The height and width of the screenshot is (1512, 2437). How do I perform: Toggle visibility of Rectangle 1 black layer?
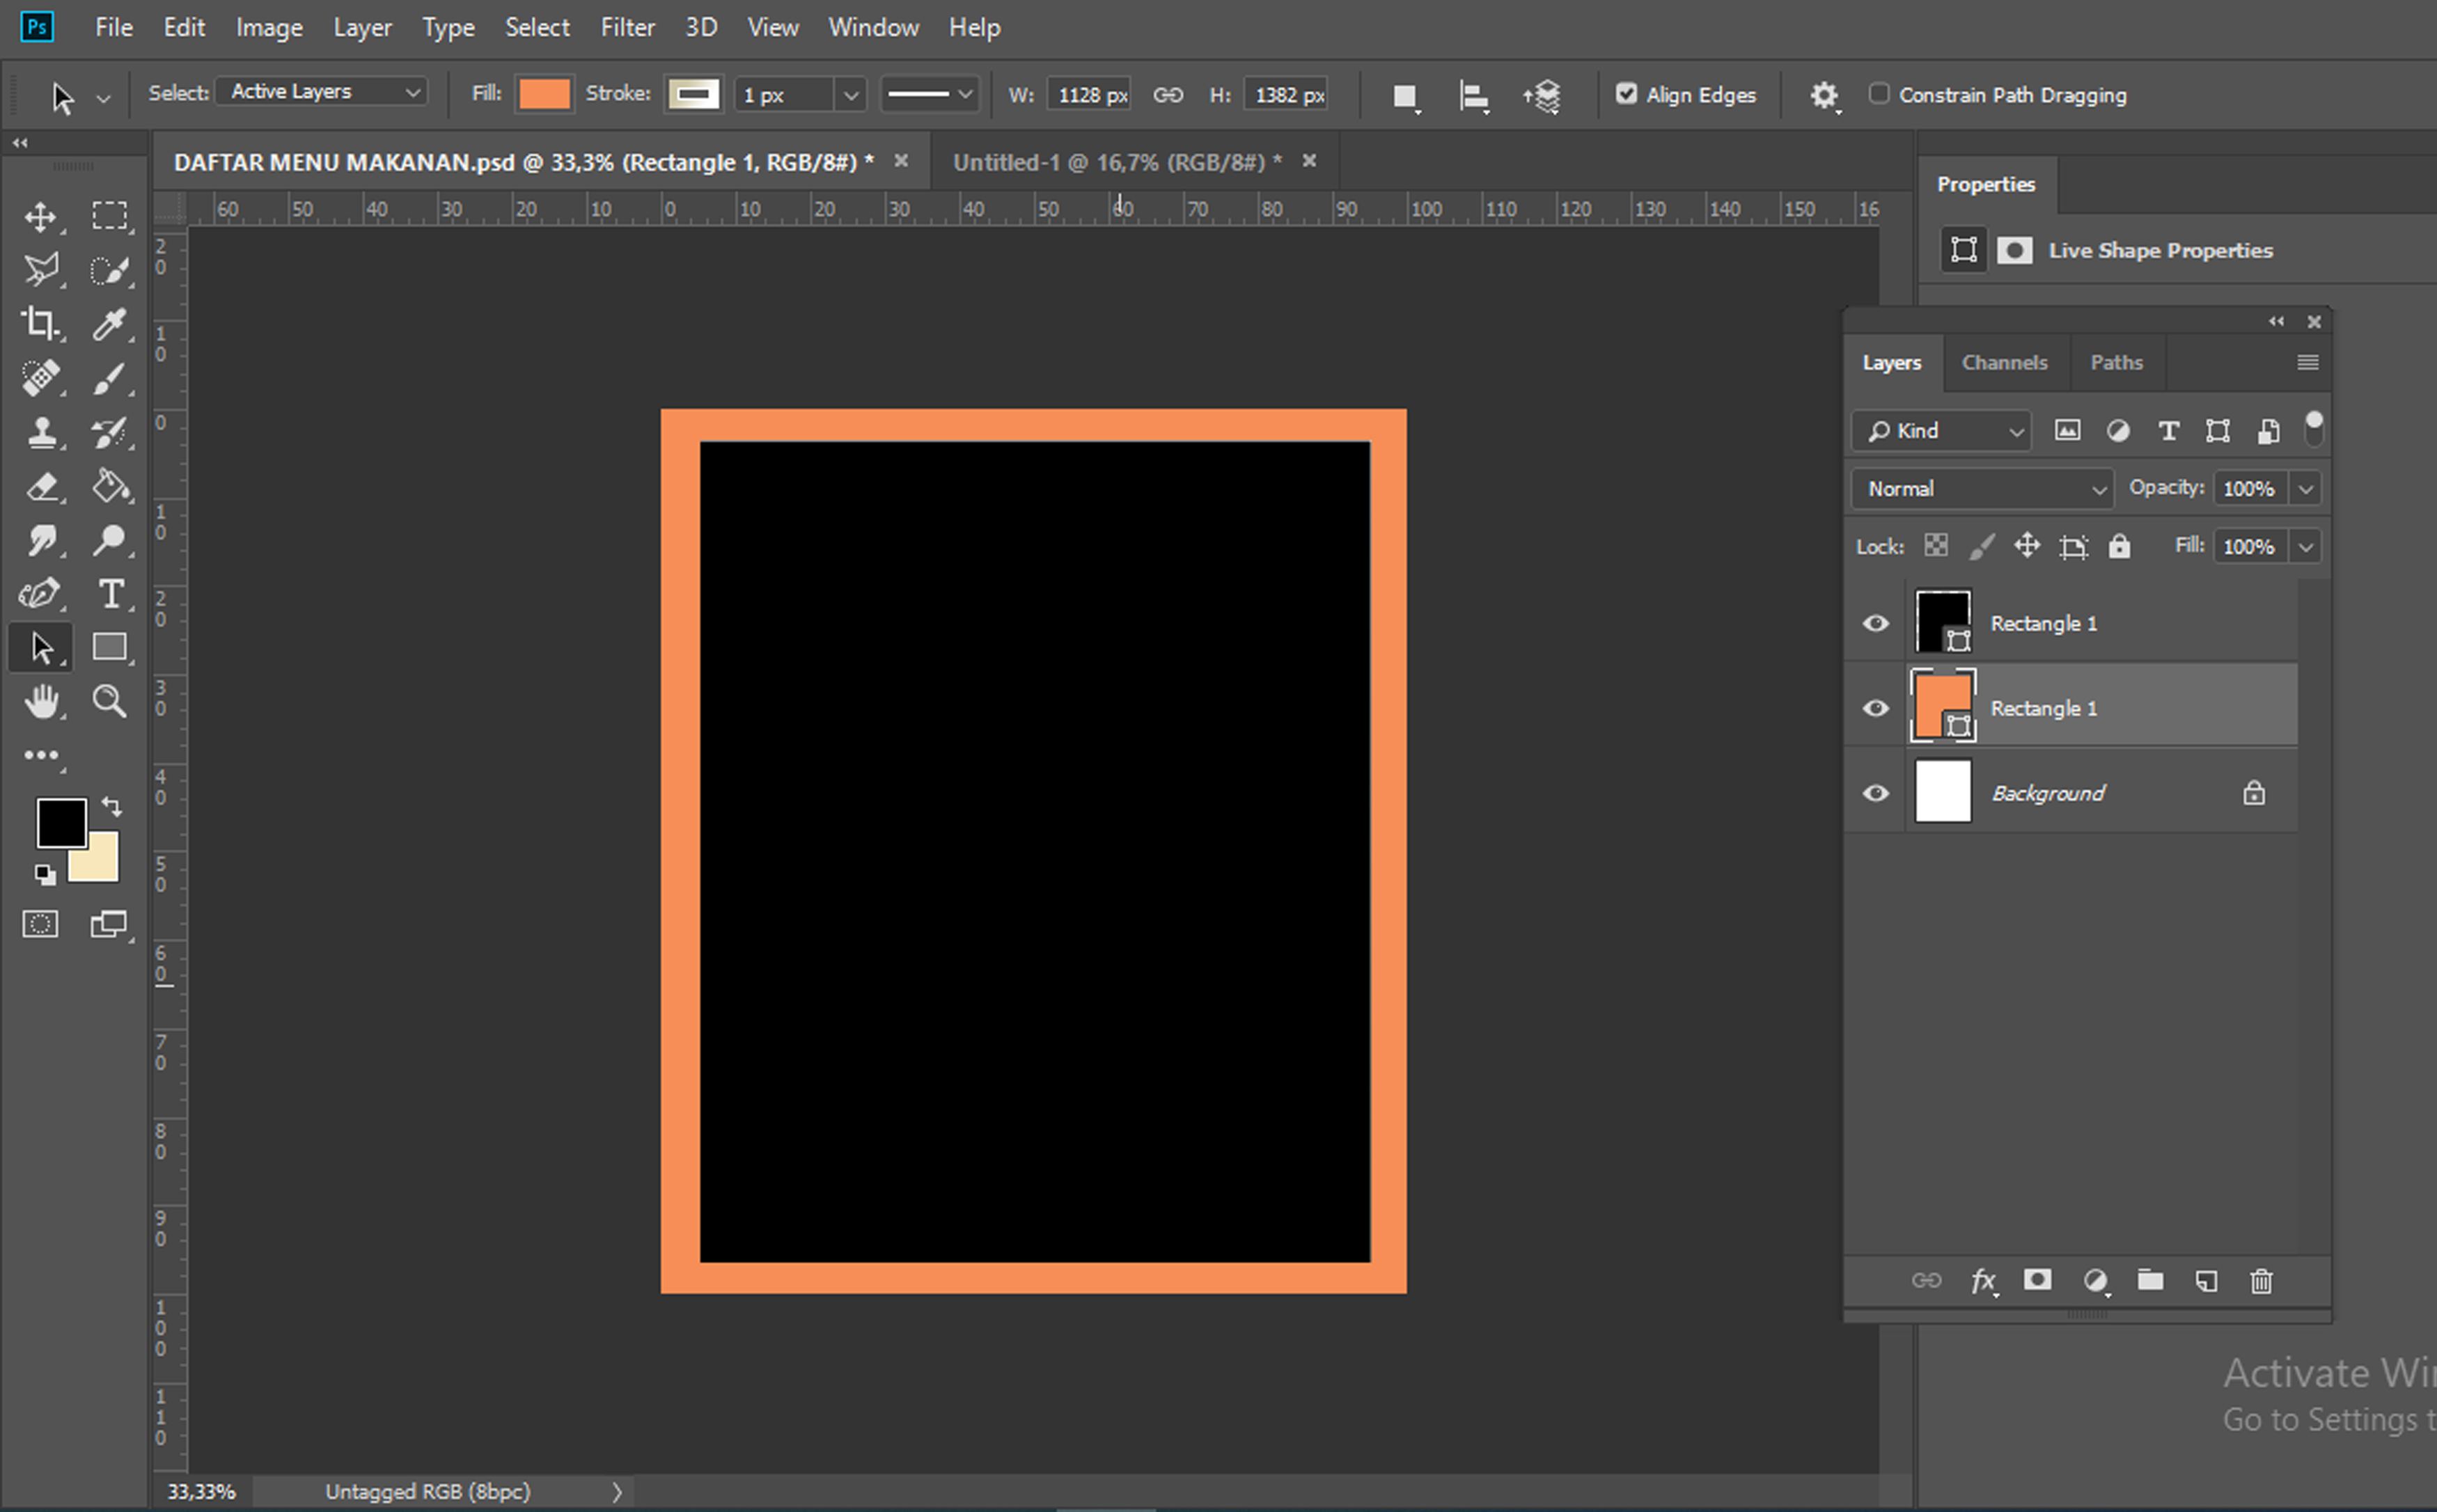(x=1874, y=622)
